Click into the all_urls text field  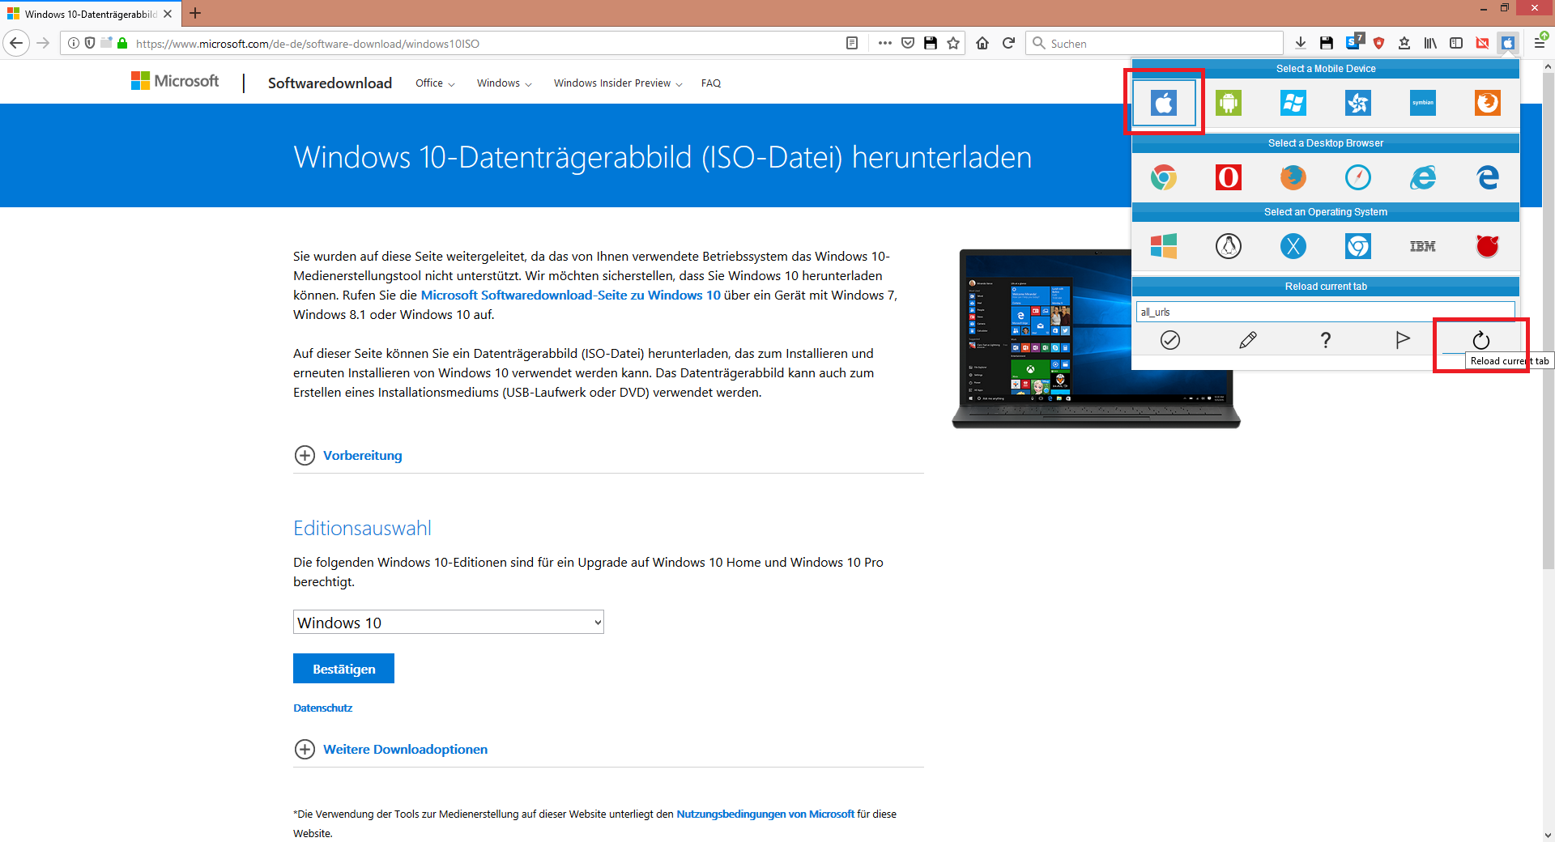1325,312
